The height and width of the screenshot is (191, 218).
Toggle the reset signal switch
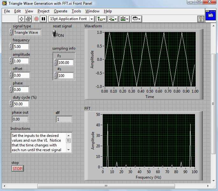[54, 34]
